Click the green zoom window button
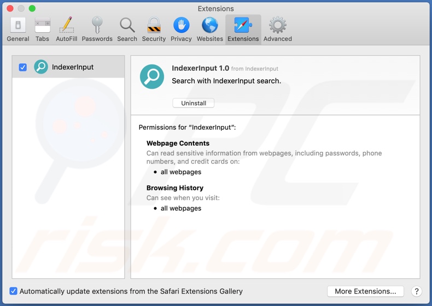The image size is (432, 306). point(32,9)
